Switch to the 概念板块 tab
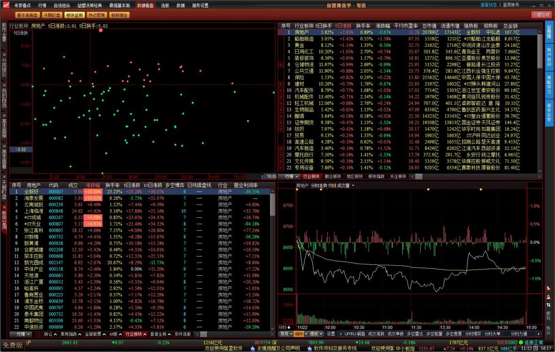Screen dimensions: 555x352 pyautogui.click(x=333, y=176)
